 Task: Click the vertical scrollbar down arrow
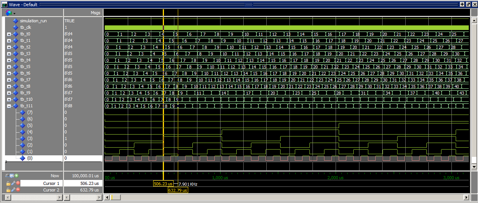[474, 167]
